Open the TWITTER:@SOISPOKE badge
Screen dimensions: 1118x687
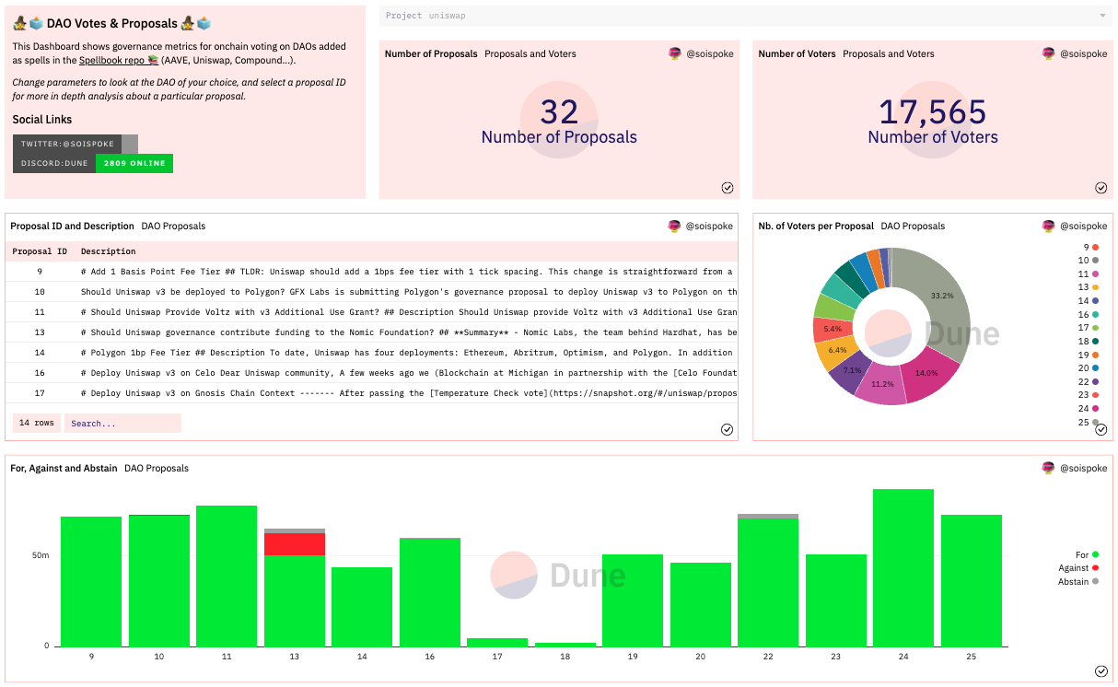point(76,144)
